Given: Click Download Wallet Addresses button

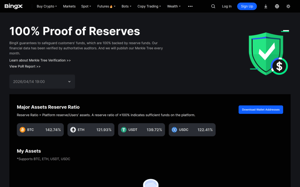Looking at the screenshot, I should (x=260, y=110).
